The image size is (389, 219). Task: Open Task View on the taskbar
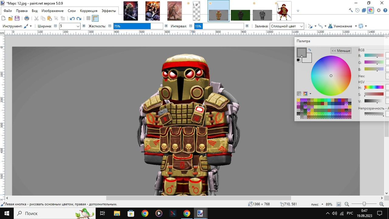(x=102, y=214)
